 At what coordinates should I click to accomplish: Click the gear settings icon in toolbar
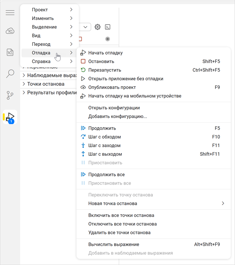[97, 27]
